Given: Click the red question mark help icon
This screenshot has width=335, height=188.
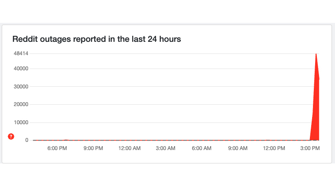Looking at the screenshot, I should click(11, 136).
